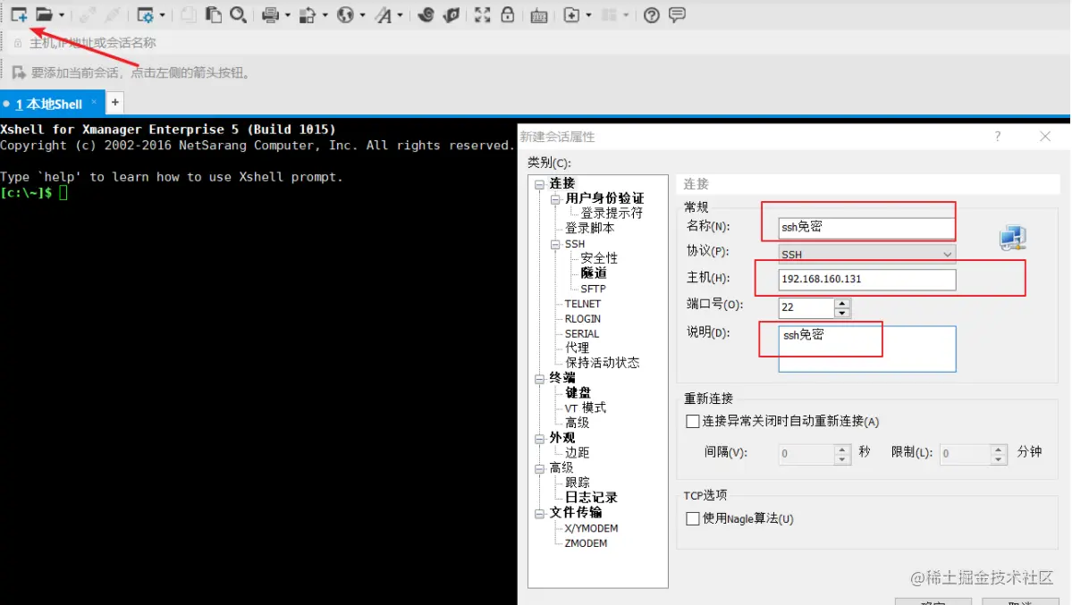Viewport: 1072px width, 605px height.
Task: Click the 主机 field with 192.168.160.131
Action: pyautogui.click(x=867, y=279)
